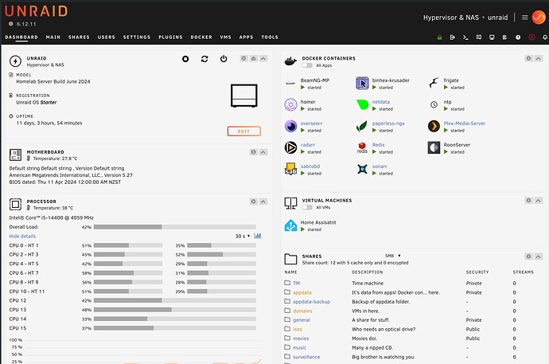Click the frigate container icon
The width and height of the screenshot is (549, 364).
[434, 83]
